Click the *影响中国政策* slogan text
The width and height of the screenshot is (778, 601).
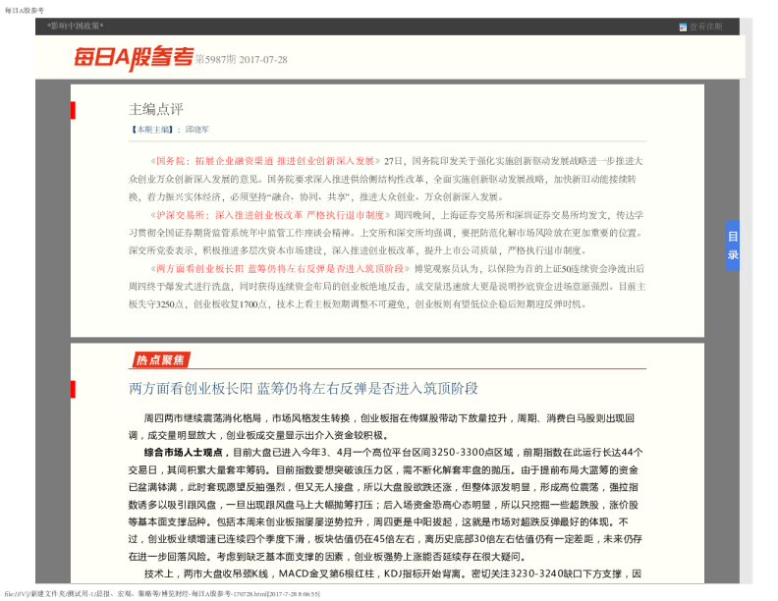click(75, 26)
